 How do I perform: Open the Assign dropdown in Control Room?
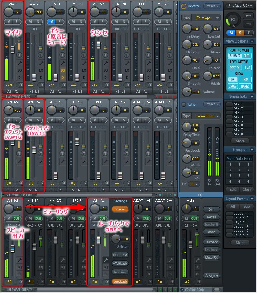pyautogui.click(x=211, y=275)
